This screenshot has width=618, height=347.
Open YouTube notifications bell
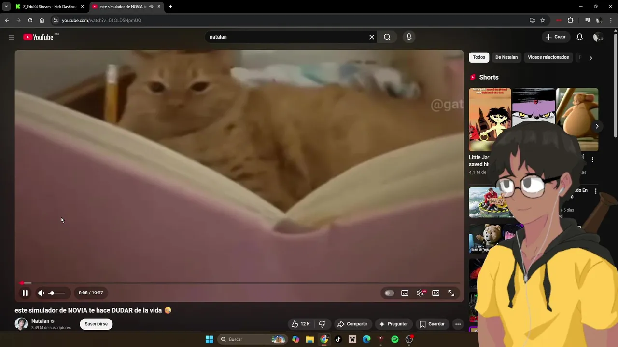coord(580,37)
